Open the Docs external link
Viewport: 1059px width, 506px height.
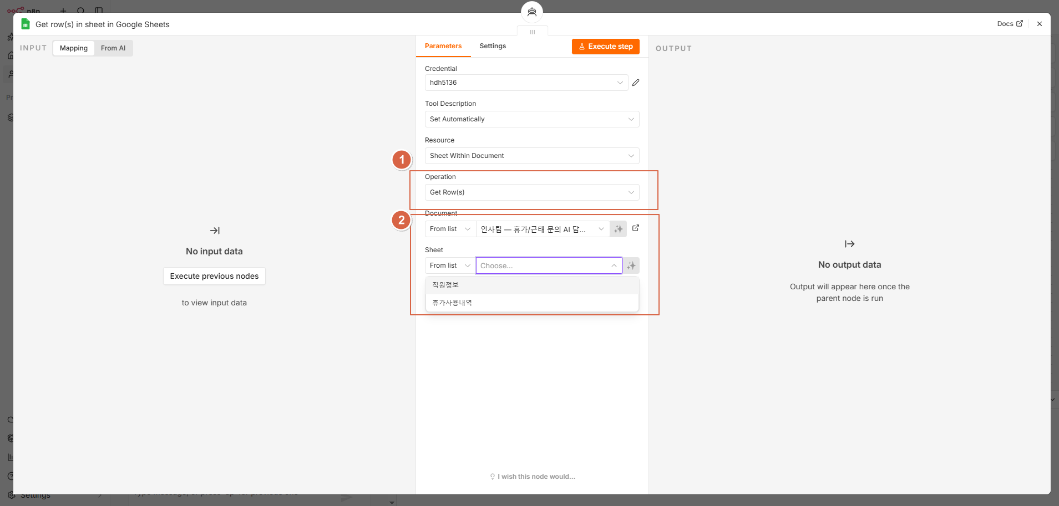click(x=1010, y=24)
